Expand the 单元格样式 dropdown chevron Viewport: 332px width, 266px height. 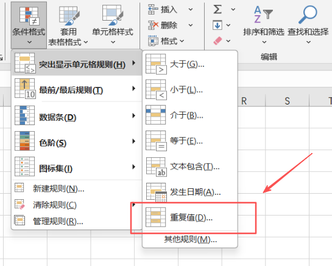(x=113, y=43)
